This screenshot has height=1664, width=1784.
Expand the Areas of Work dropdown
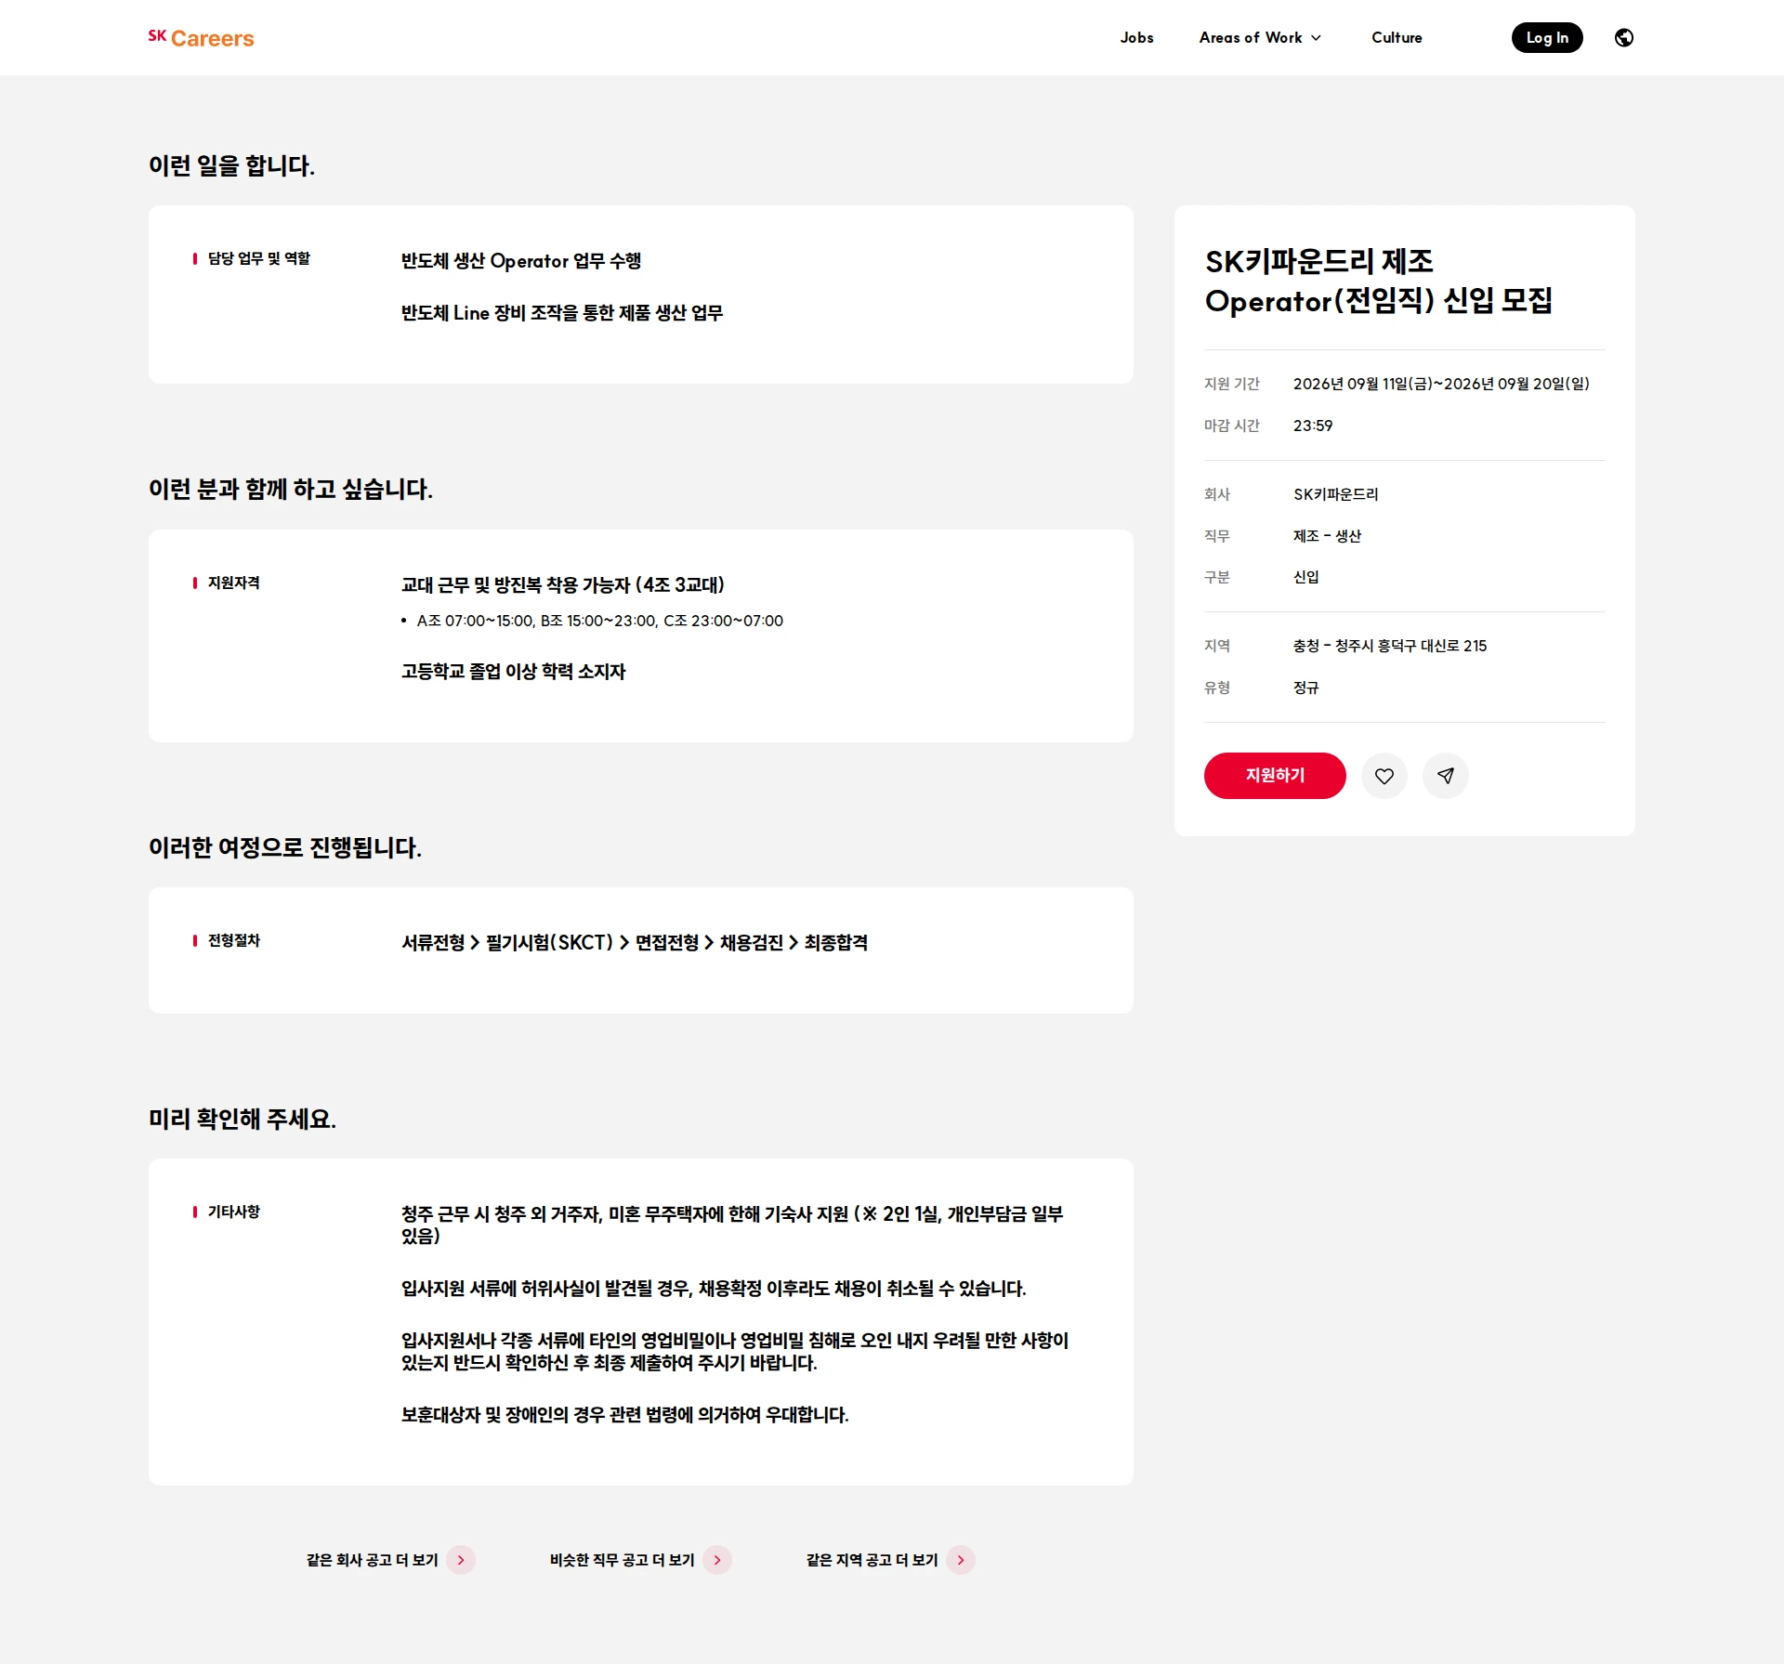[x=1260, y=38]
